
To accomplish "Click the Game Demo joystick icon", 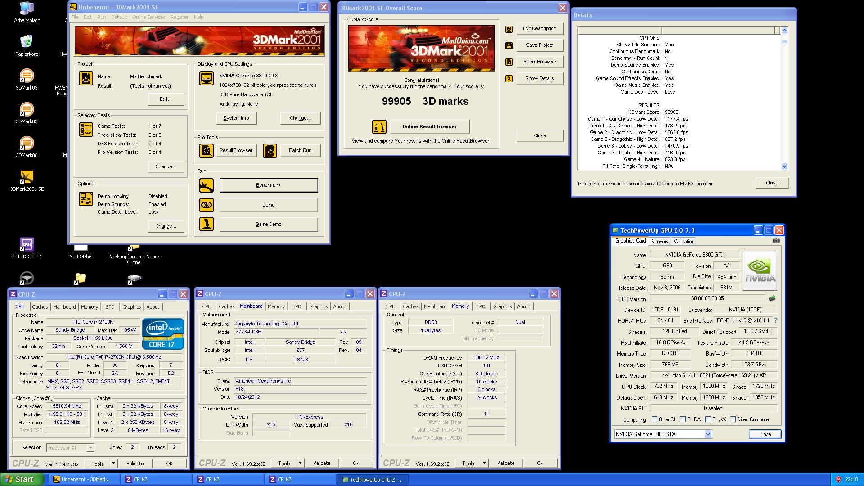I will [207, 224].
